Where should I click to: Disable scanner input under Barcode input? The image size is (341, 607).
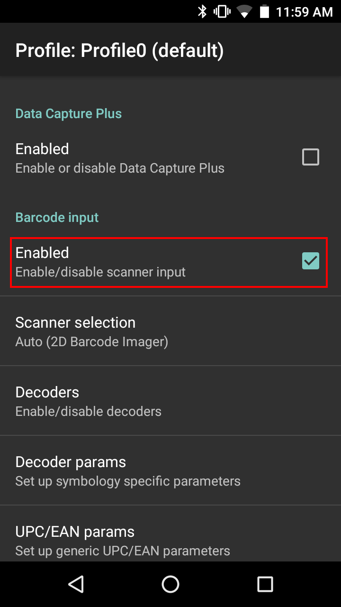click(310, 261)
